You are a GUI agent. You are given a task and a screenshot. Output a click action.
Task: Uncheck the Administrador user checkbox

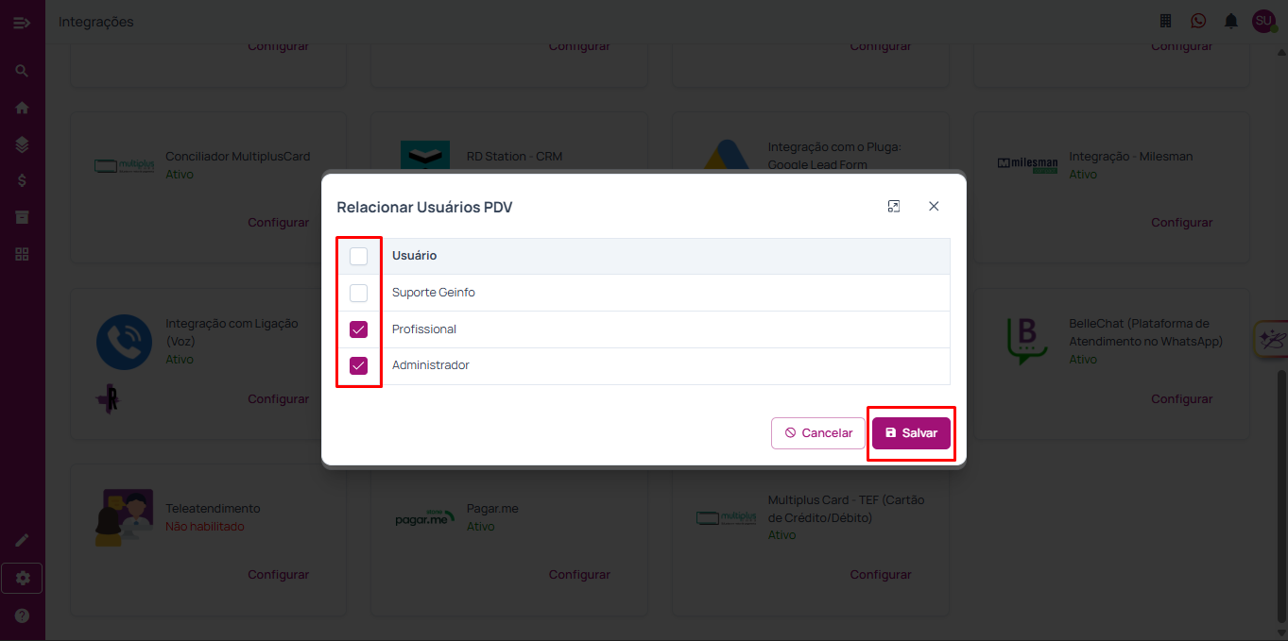[359, 365]
